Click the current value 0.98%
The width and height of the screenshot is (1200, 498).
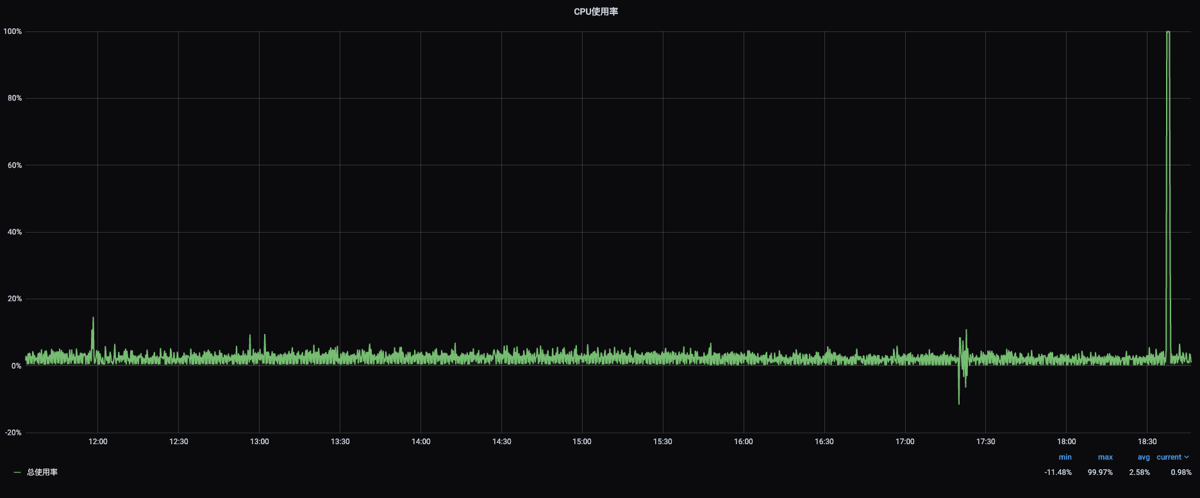pos(1181,472)
